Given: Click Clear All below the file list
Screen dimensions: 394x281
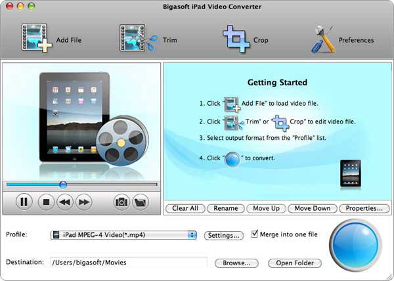Looking at the screenshot, I should pyautogui.click(x=185, y=208).
